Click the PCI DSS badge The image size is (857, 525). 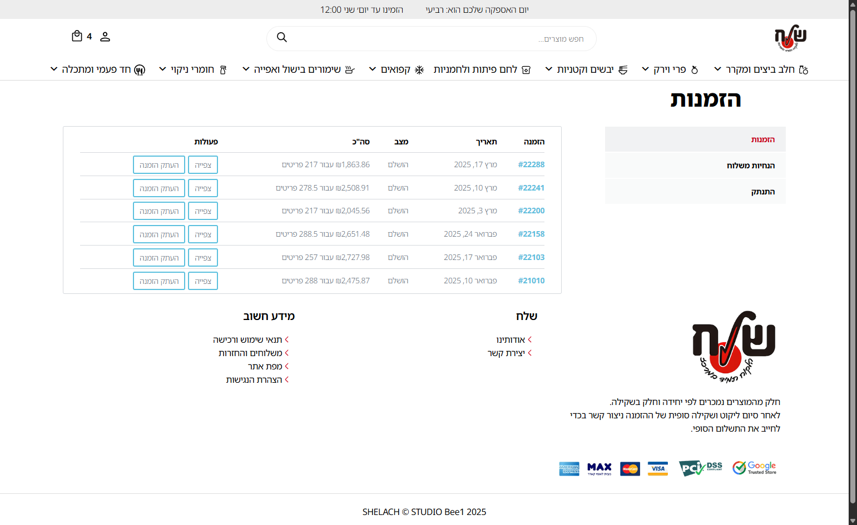(x=701, y=468)
